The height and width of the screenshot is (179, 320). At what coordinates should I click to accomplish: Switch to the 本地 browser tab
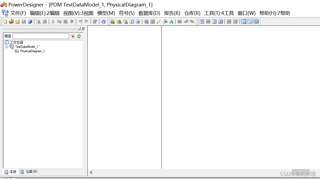coord(10,172)
